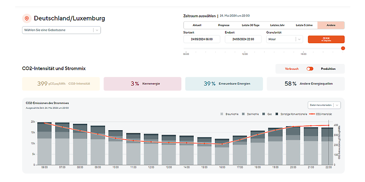This screenshot has width=365, height=182.
Task: Choose the Prognose time range tab
Action: [x=224, y=25]
